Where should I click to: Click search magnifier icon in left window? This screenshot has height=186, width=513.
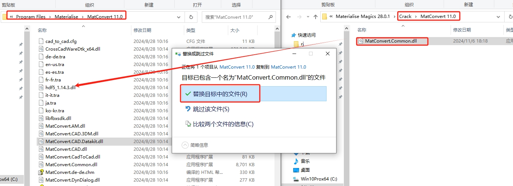point(270,17)
